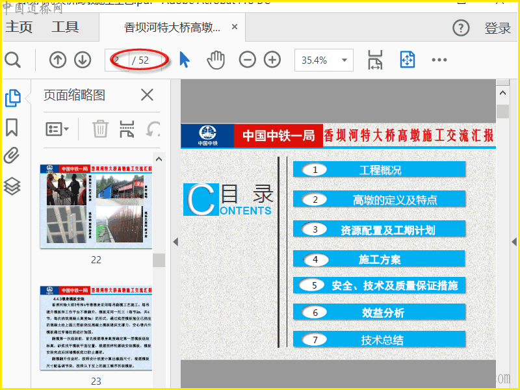Select page 23 thumbnail
Screen dimensions: 520x390
pos(96,328)
